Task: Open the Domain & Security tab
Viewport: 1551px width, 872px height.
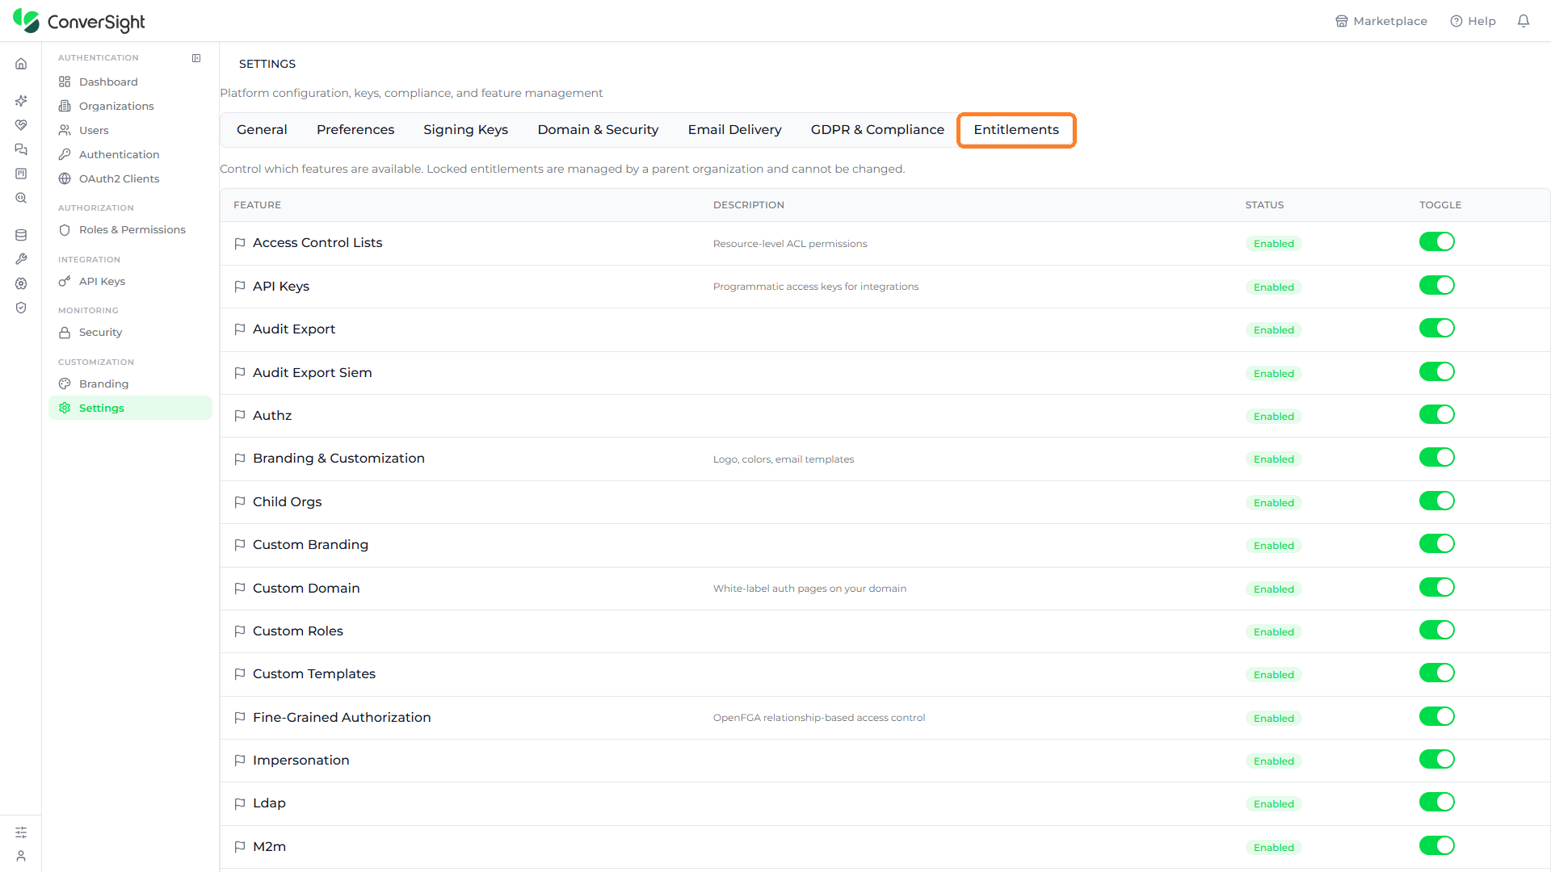Action: (598, 130)
